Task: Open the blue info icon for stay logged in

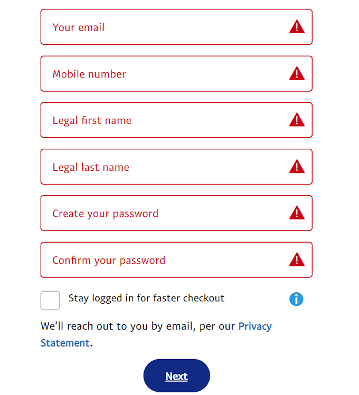Action: point(297,299)
